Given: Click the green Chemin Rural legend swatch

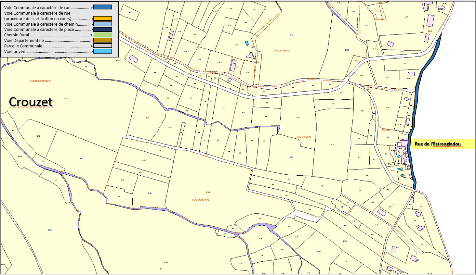Looking at the screenshot, I should point(103,35).
